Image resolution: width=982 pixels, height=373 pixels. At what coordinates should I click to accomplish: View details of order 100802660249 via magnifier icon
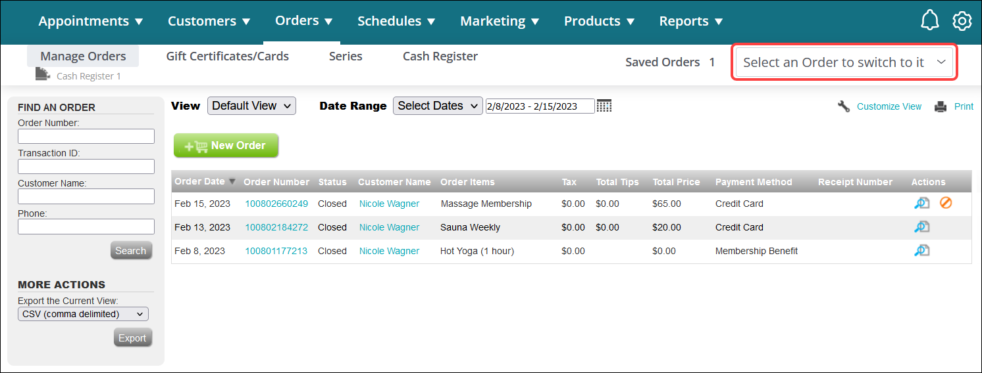pos(921,204)
